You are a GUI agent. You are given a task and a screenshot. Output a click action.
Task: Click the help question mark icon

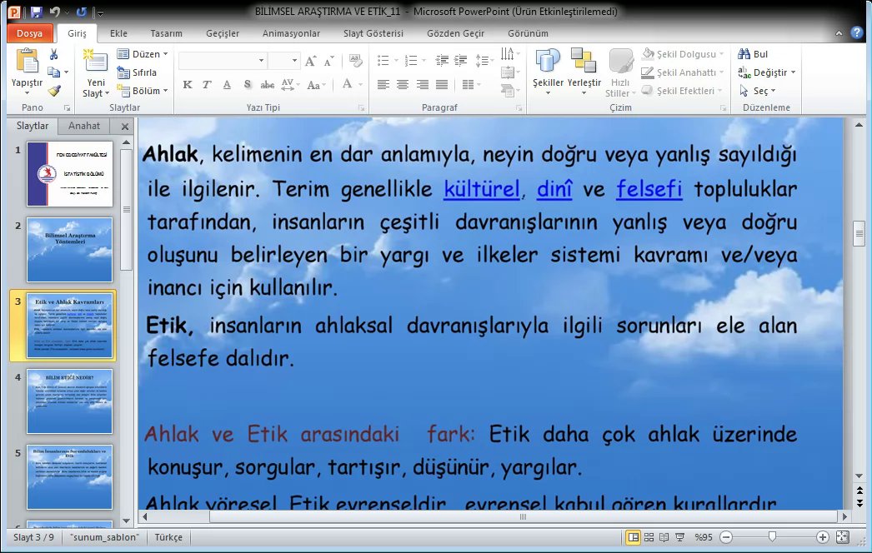856,32
